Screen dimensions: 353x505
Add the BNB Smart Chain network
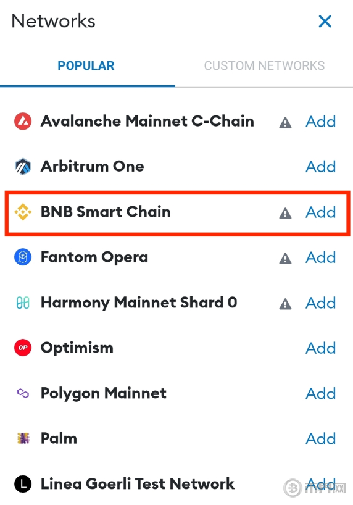pos(321,212)
